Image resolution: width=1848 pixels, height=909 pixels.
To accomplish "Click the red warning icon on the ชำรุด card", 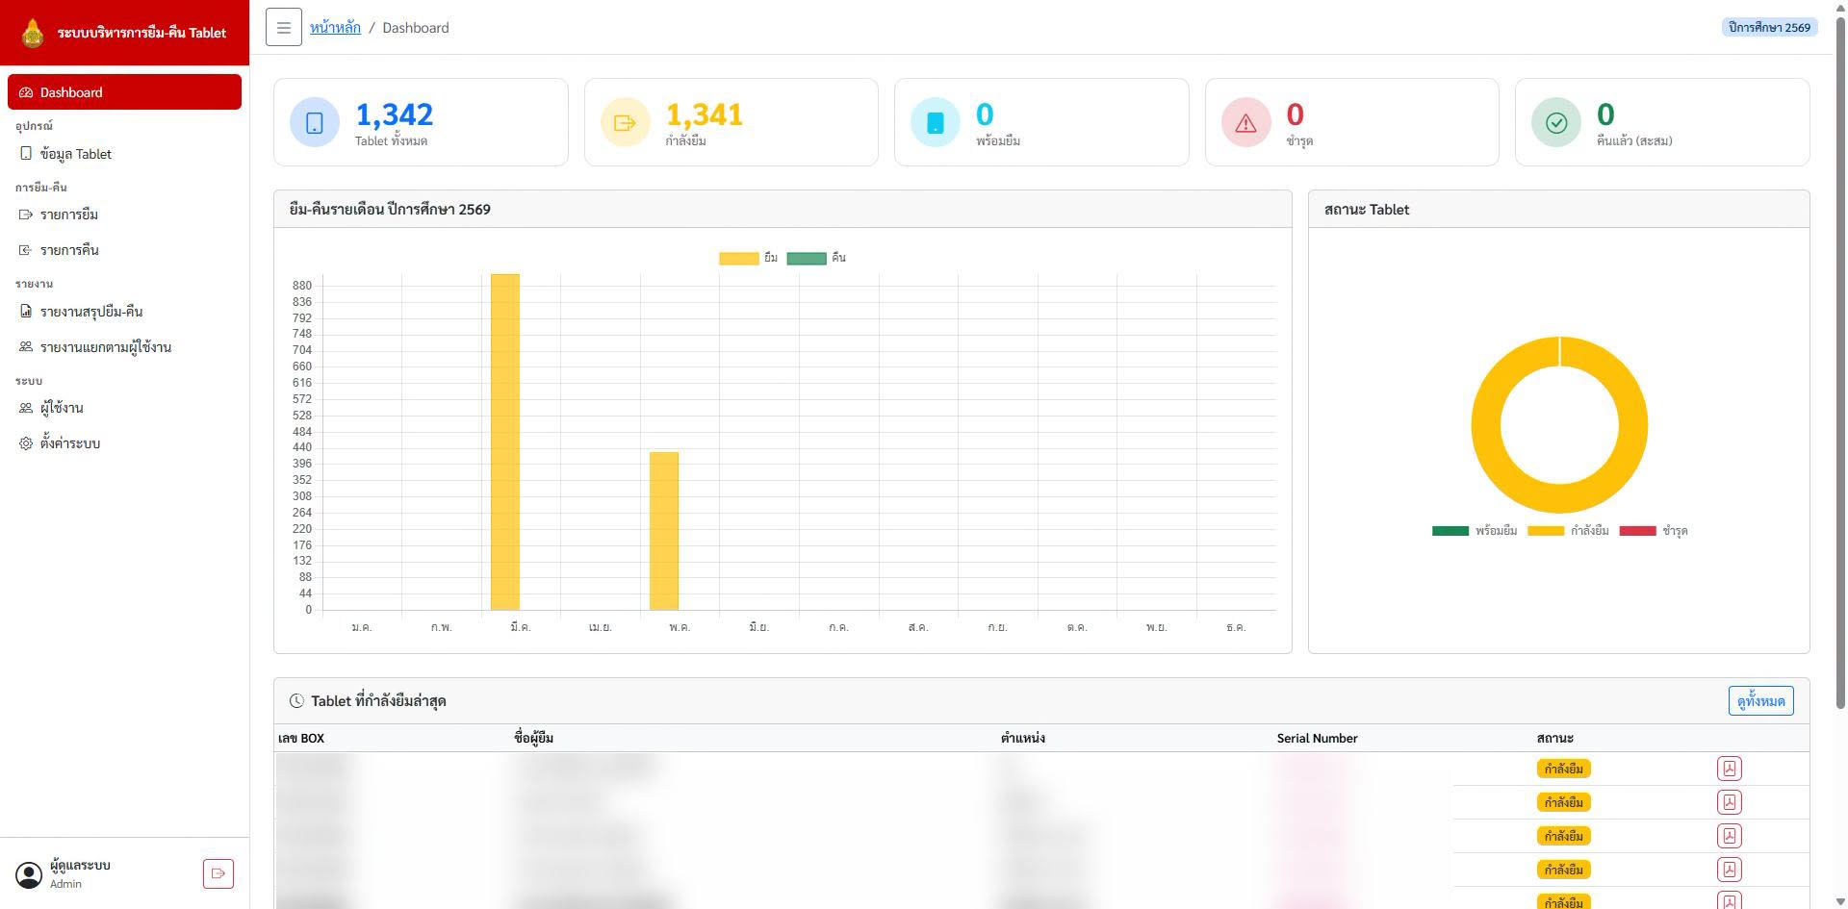I will (1245, 122).
